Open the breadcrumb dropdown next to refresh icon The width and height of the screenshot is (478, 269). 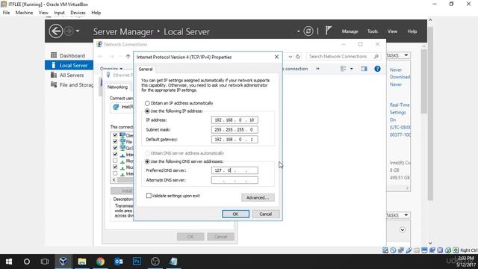pos(298,31)
